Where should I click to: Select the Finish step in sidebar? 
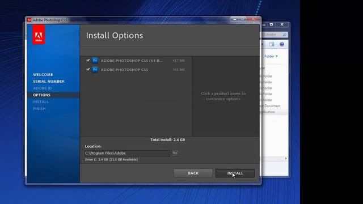(39, 109)
